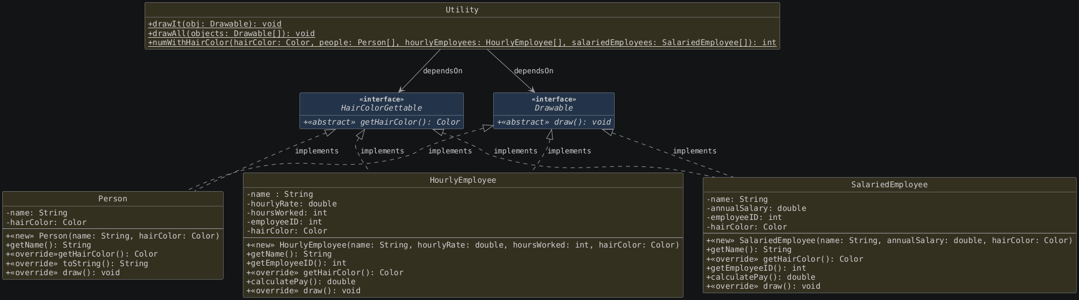The image size is (1079, 300).
Task: Click dependsOn label on arrow to Drawable
Action: (x=533, y=71)
